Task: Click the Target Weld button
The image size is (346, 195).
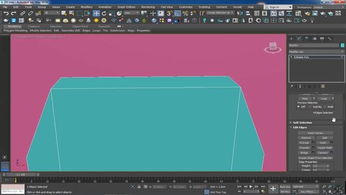Action: click(324, 148)
